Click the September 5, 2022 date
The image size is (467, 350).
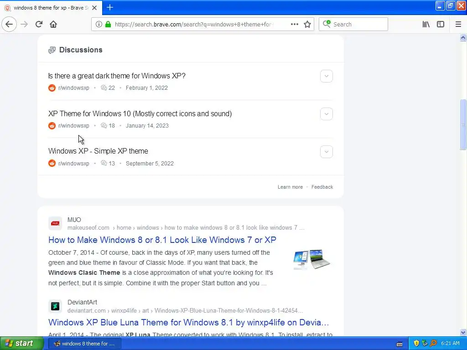point(150,164)
